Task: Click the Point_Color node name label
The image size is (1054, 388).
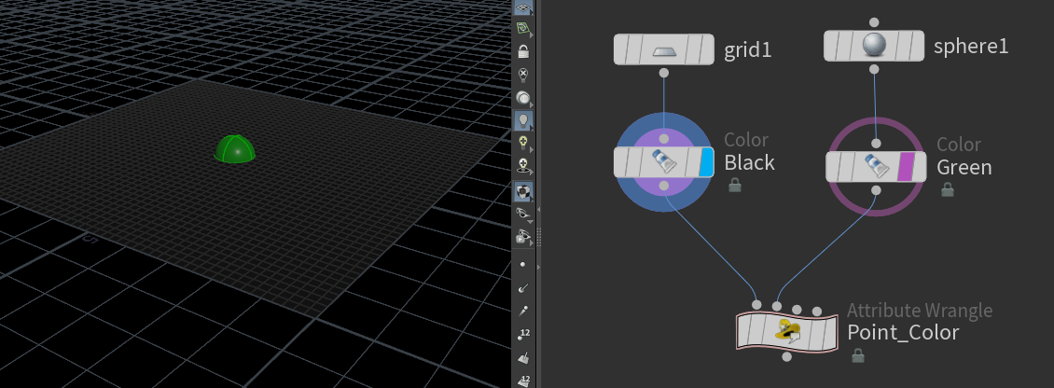Action: (x=903, y=332)
